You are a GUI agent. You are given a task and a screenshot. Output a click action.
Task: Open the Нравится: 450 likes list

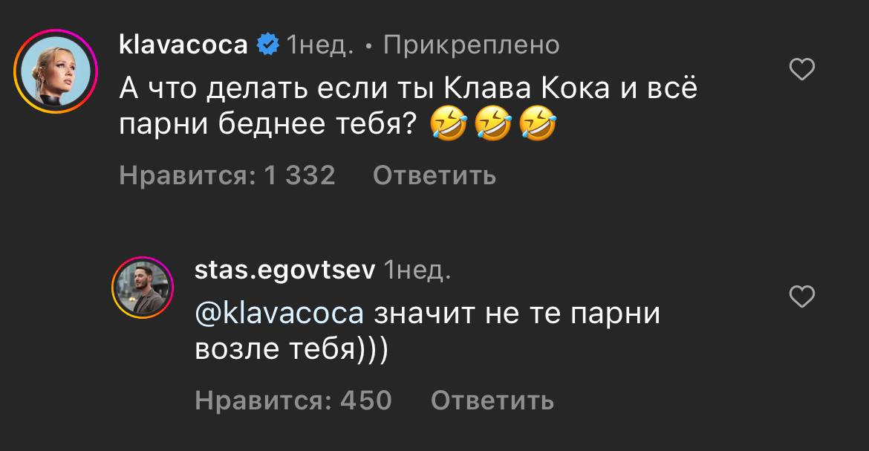[x=293, y=400]
